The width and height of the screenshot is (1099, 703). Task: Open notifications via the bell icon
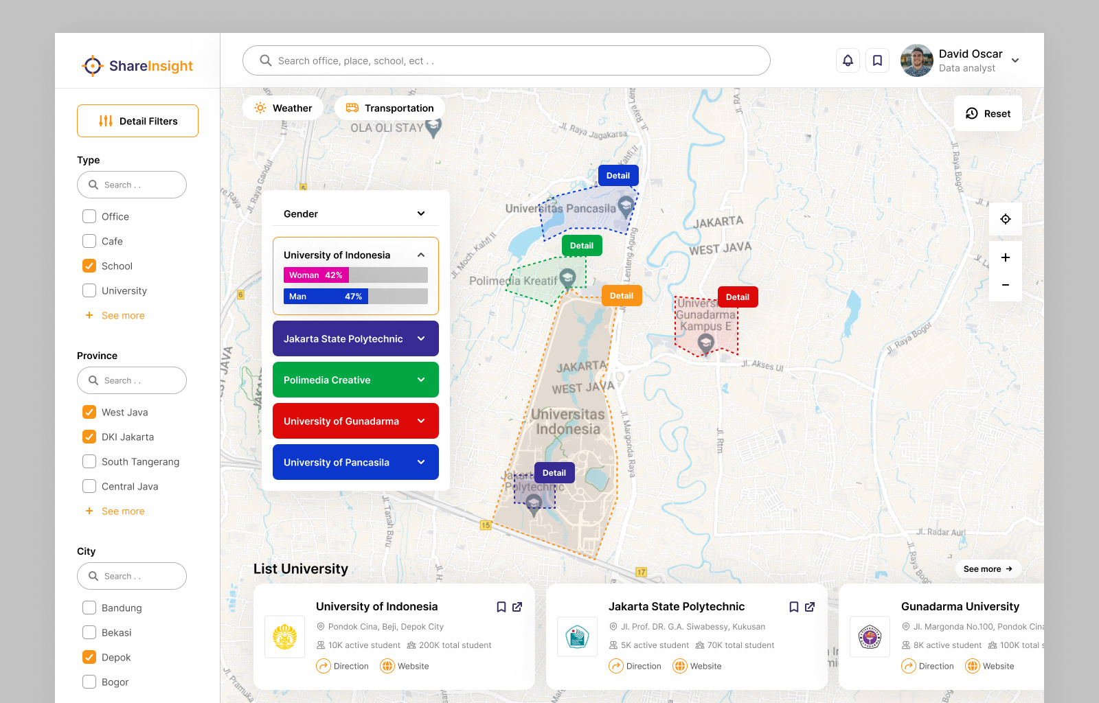(x=848, y=60)
